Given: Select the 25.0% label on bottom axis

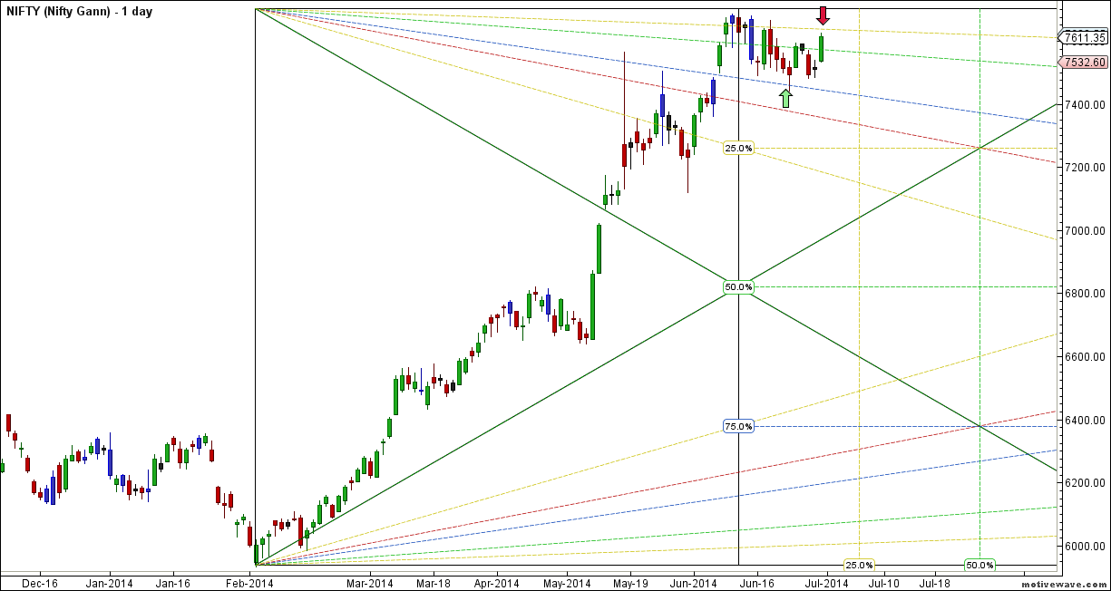Looking at the screenshot, I should point(858,565).
